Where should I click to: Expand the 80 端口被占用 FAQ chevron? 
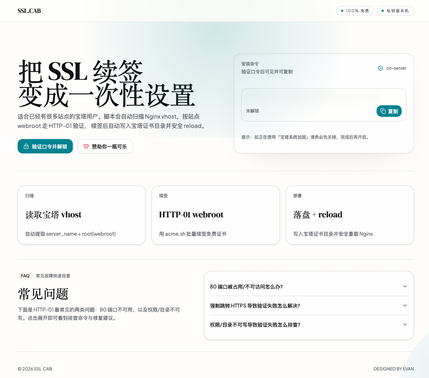click(405, 286)
